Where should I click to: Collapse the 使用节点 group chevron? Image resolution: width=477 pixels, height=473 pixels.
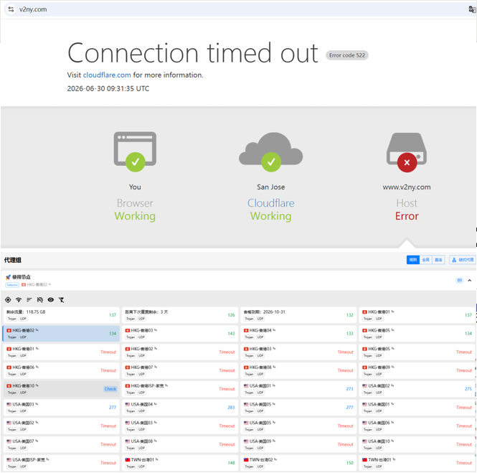pyautogui.click(x=469, y=281)
